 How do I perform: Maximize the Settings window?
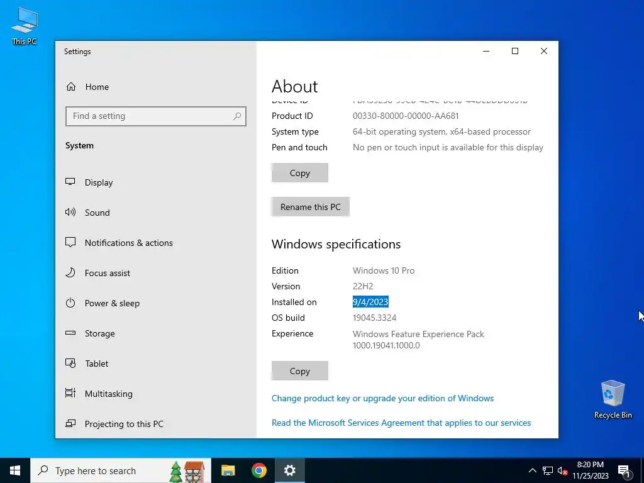tap(515, 51)
